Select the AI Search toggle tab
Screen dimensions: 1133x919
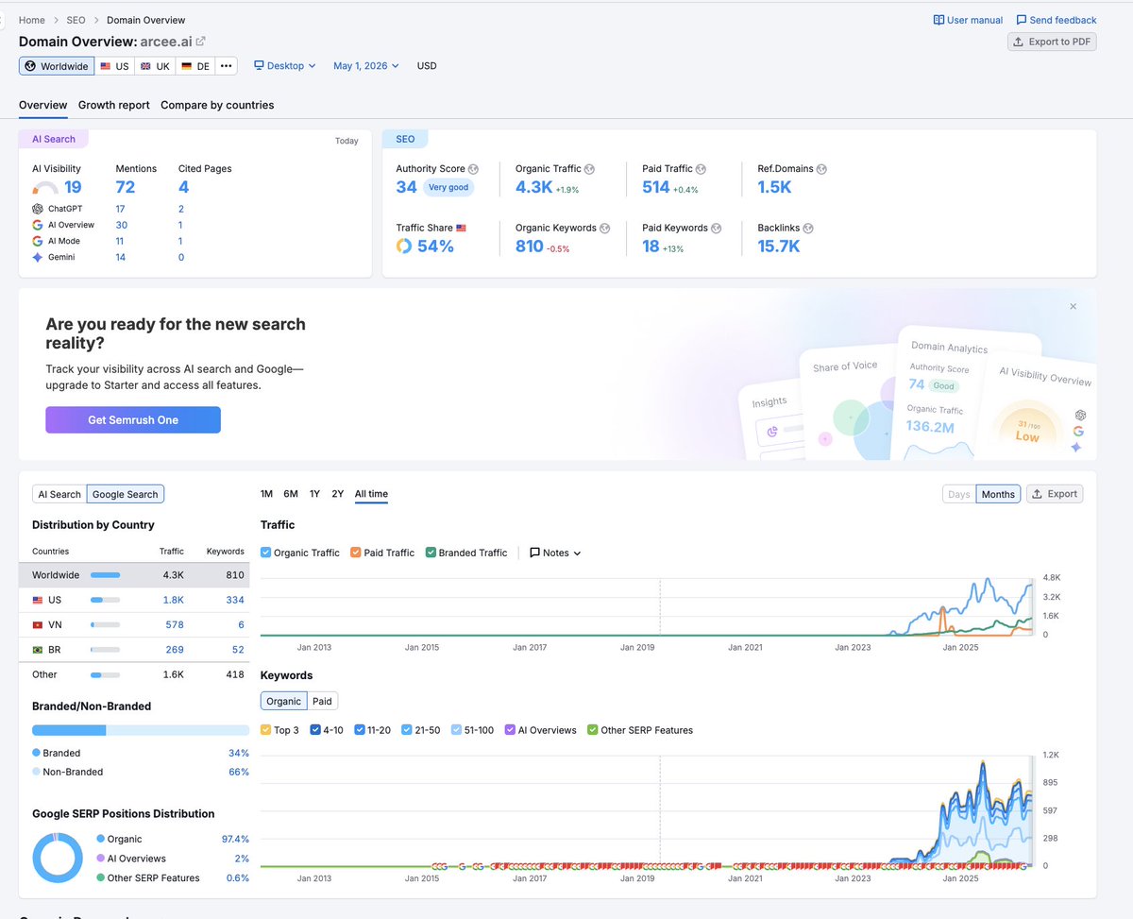tap(59, 494)
